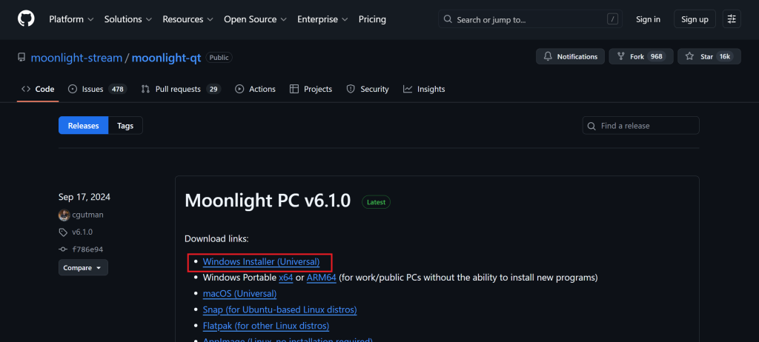Click the GitHub logo icon
This screenshot has height=342, width=759.
point(26,19)
